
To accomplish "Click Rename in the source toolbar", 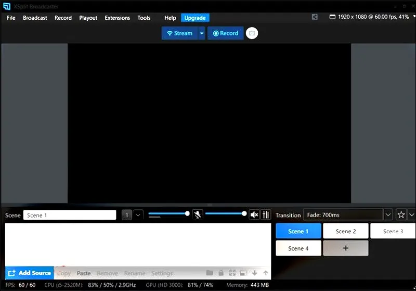I will (x=135, y=273).
